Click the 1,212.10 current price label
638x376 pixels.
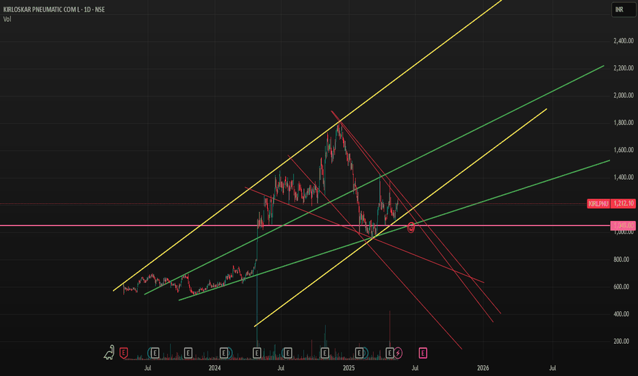(x=624, y=203)
